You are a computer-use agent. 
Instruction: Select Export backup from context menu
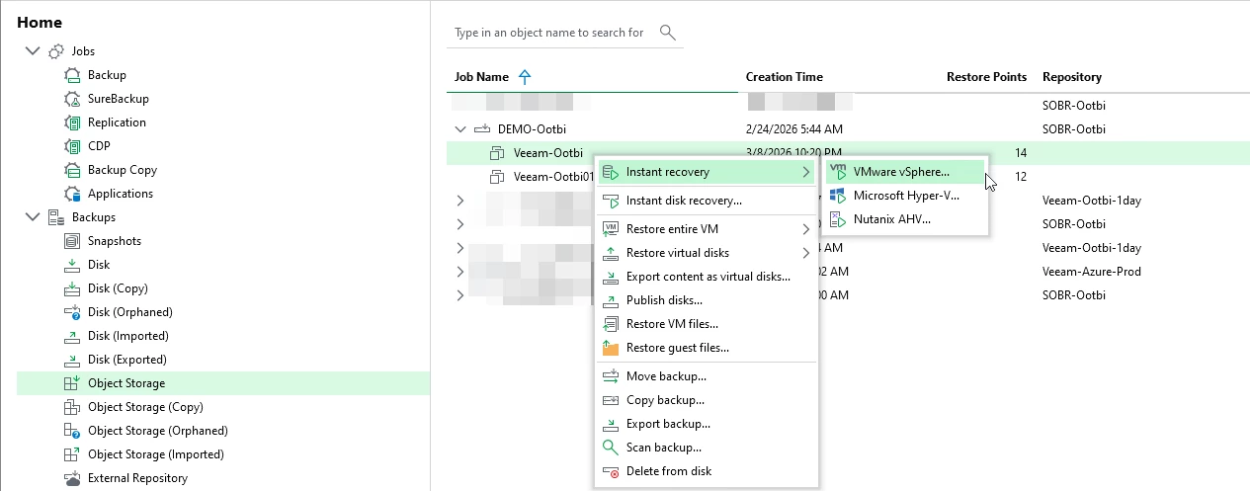[x=668, y=424]
